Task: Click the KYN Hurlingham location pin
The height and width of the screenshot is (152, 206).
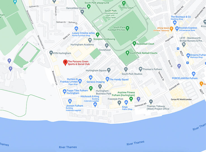Action: click(x=51, y=53)
